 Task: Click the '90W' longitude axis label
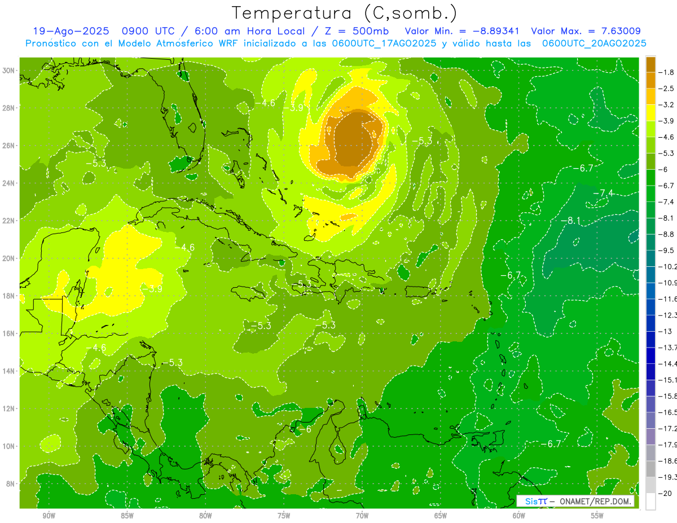point(49,516)
